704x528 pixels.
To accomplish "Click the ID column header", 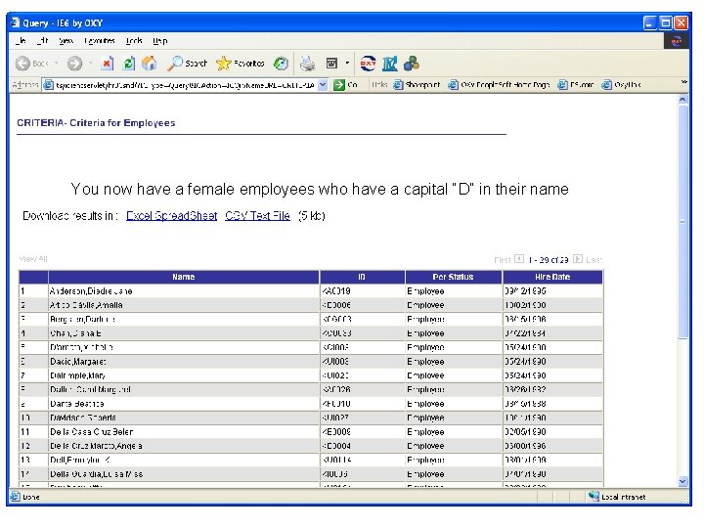I will click(362, 277).
